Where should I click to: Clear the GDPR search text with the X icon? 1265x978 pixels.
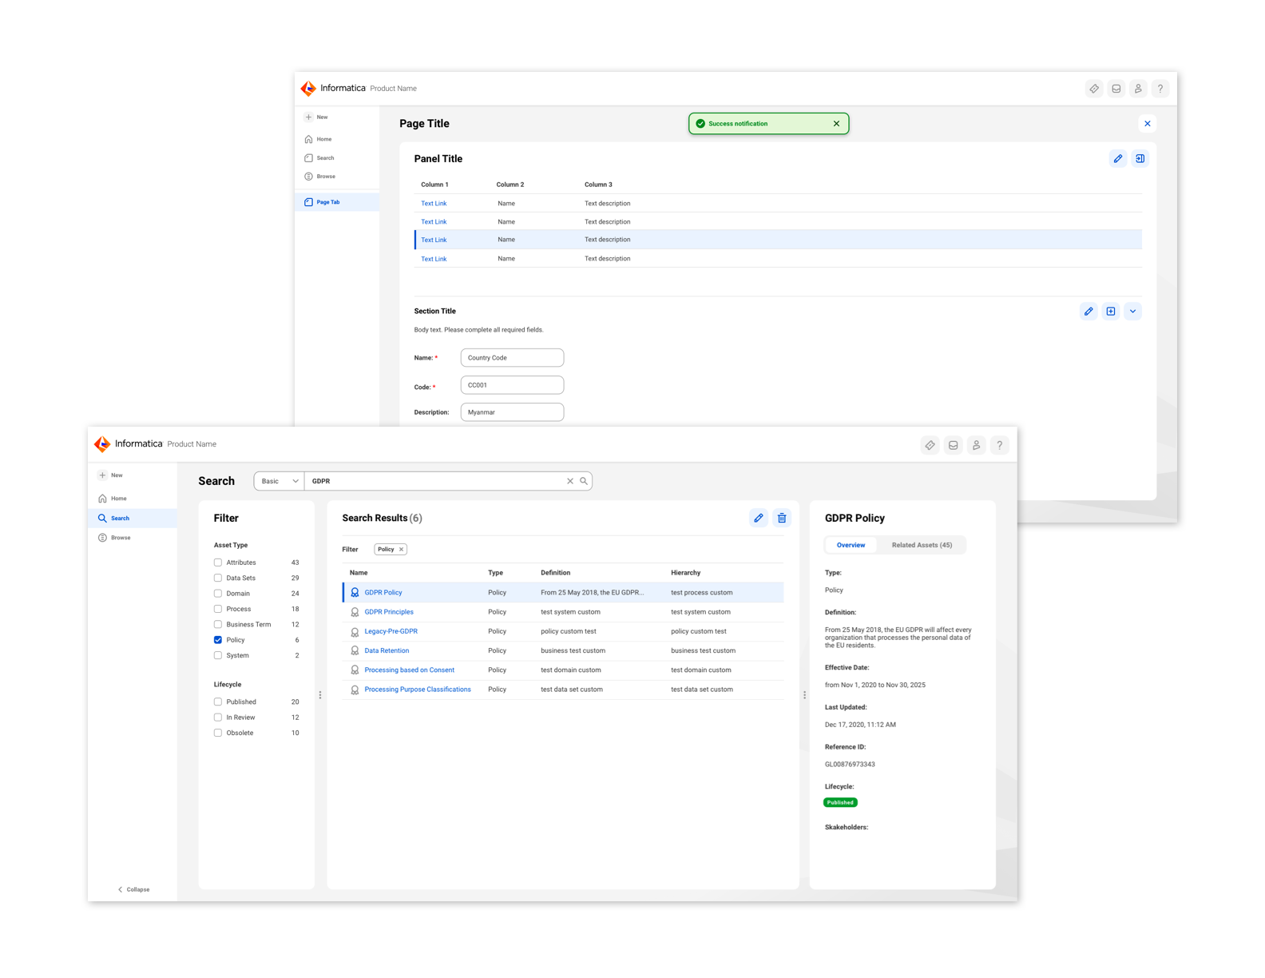pos(570,481)
